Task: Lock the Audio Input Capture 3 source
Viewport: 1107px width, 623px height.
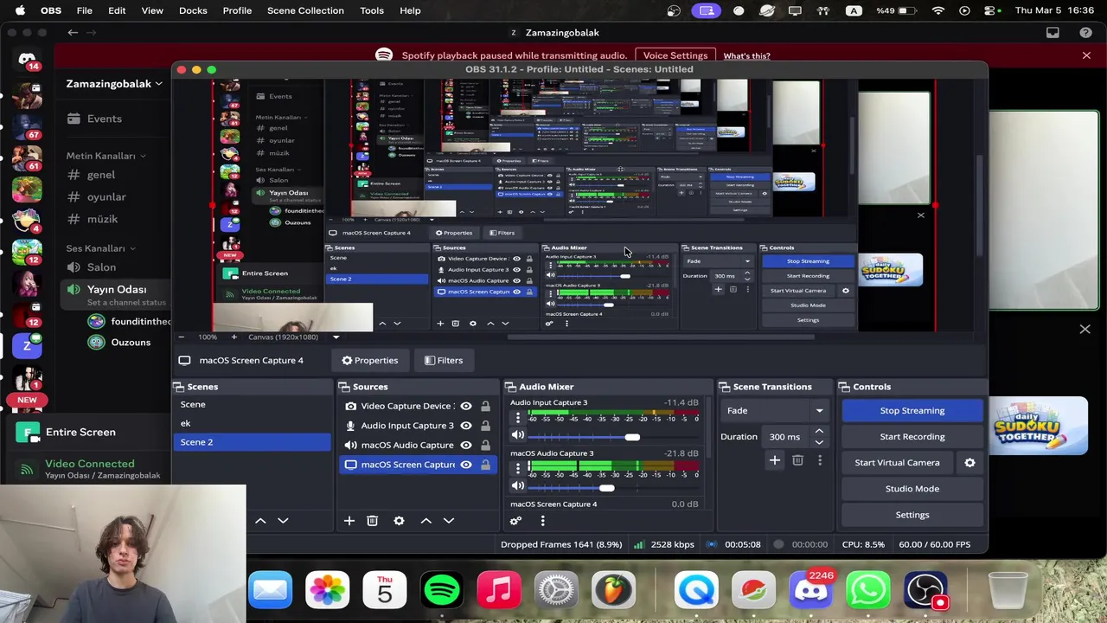Action: [x=485, y=426]
